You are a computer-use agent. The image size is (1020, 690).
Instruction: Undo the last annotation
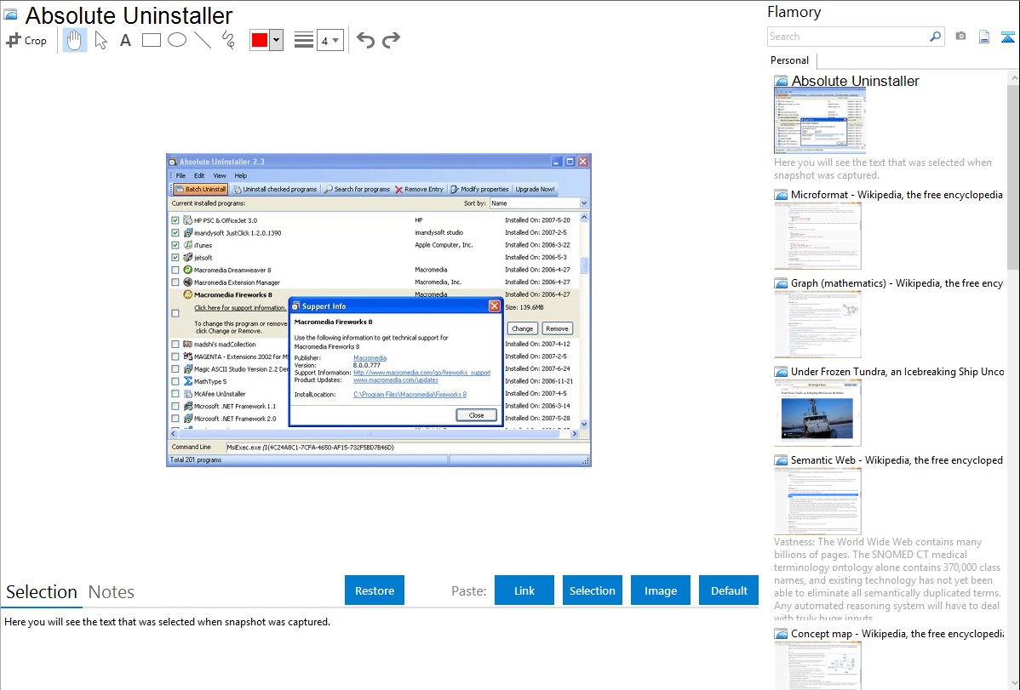pyautogui.click(x=365, y=40)
